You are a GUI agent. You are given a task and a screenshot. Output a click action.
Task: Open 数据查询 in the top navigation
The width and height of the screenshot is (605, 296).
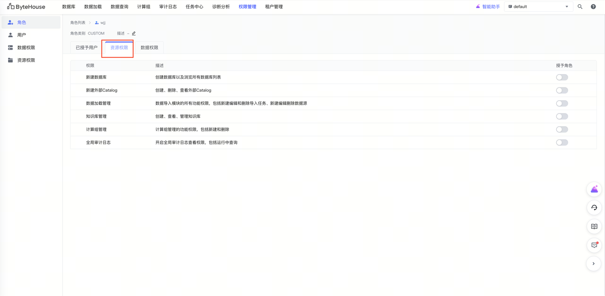pyautogui.click(x=120, y=7)
